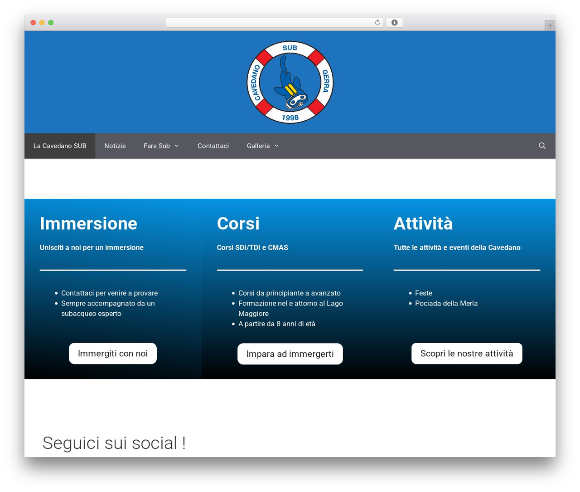
Task: Click 'Corsi da principiante a avanzato' bullet
Action: pyautogui.click(x=290, y=293)
